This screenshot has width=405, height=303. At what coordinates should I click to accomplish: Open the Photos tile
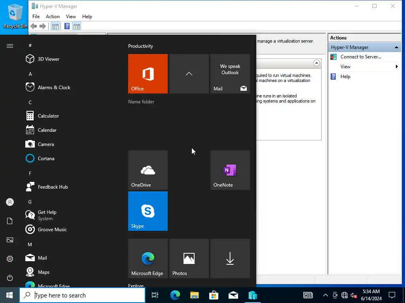click(x=189, y=258)
